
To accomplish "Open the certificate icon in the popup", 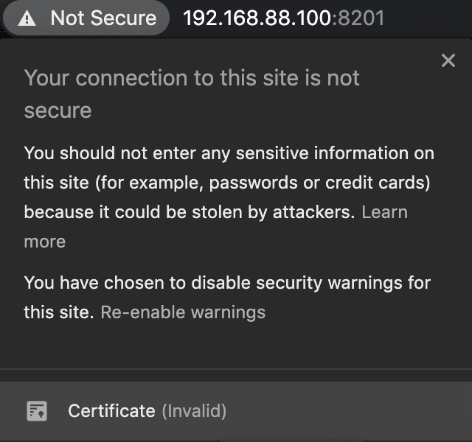I will (37, 411).
